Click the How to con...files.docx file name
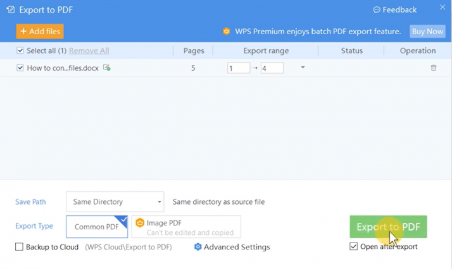Viewport: 452px width, 269px height. (63, 68)
